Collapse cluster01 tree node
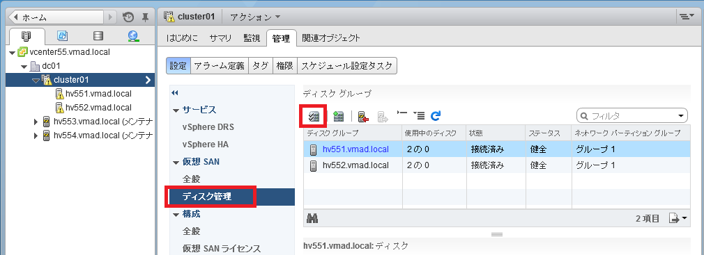Screen dimensions: 704x255 (36, 81)
